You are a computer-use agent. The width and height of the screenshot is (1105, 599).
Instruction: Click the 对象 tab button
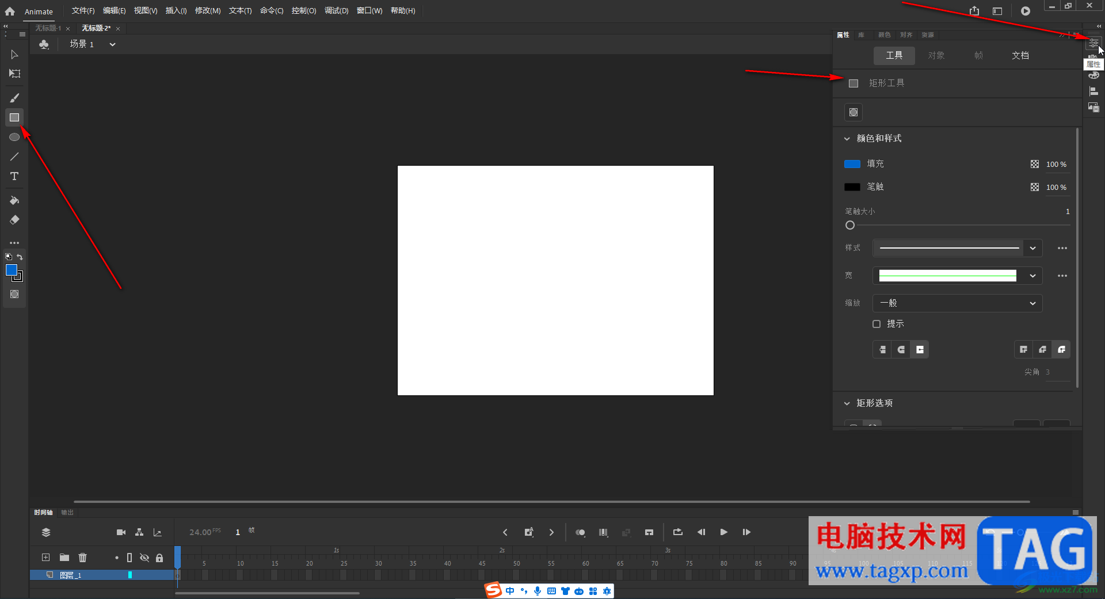point(936,56)
